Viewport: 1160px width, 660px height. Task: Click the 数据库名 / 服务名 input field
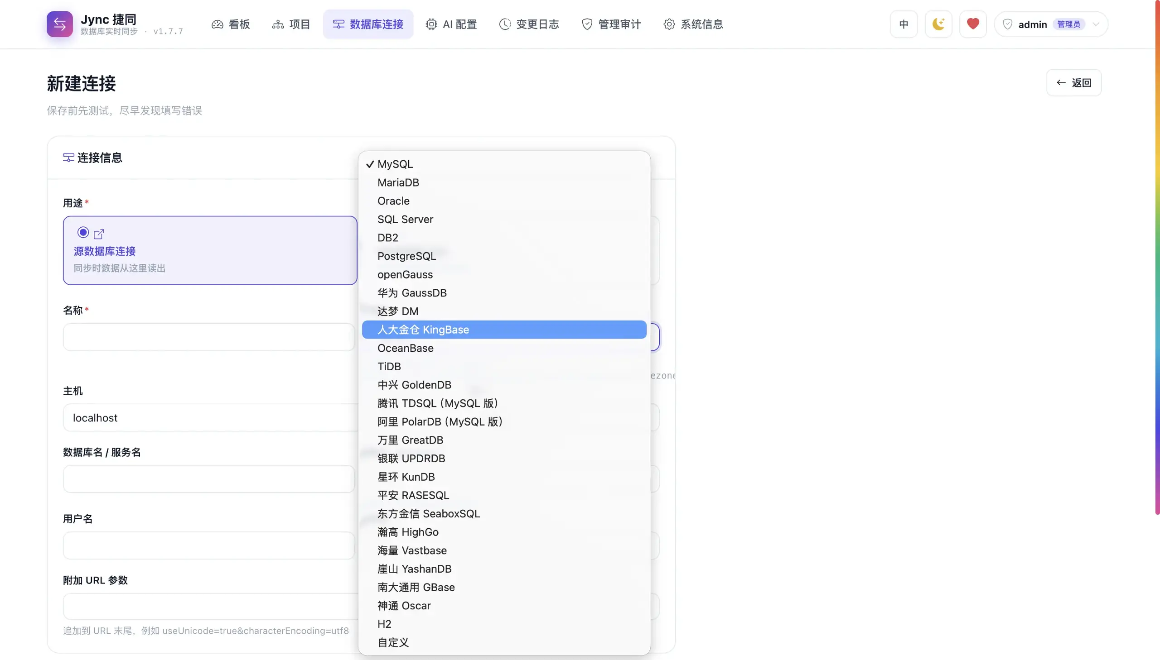pyautogui.click(x=209, y=478)
